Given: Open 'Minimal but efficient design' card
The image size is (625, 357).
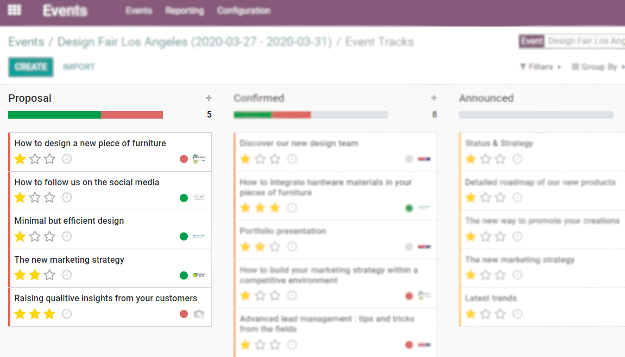Looking at the screenshot, I should 110,229.
